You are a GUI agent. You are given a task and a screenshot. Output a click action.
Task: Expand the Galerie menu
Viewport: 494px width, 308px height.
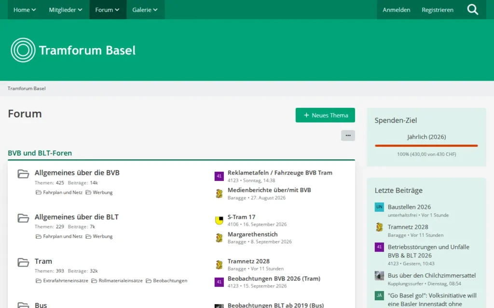click(145, 10)
